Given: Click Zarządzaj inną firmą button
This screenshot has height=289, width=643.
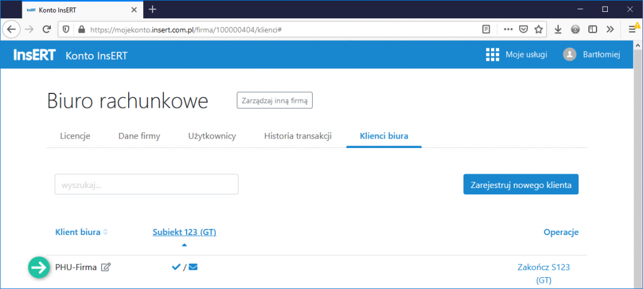Looking at the screenshot, I should click(x=274, y=100).
